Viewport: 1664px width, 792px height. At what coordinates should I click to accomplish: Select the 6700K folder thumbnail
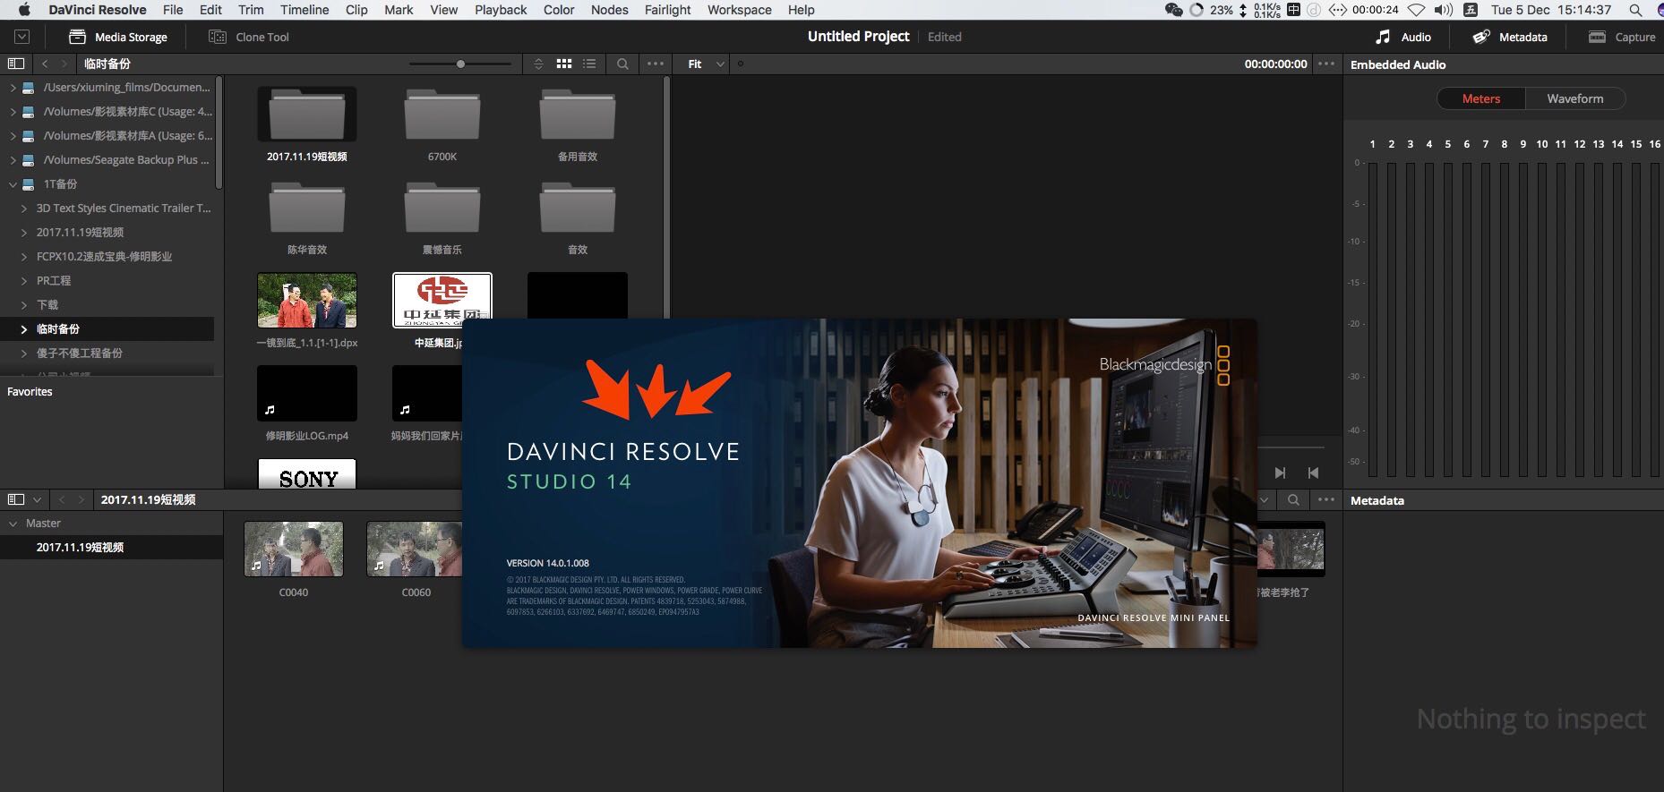point(442,114)
